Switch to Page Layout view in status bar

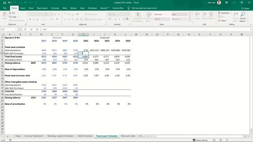click(x=221, y=140)
